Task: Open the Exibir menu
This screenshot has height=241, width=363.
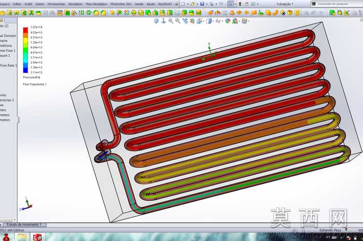Action: [x=28, y=4]
